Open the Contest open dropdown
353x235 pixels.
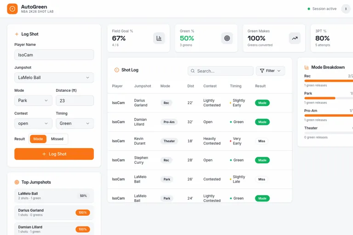(x=33, y=123)
